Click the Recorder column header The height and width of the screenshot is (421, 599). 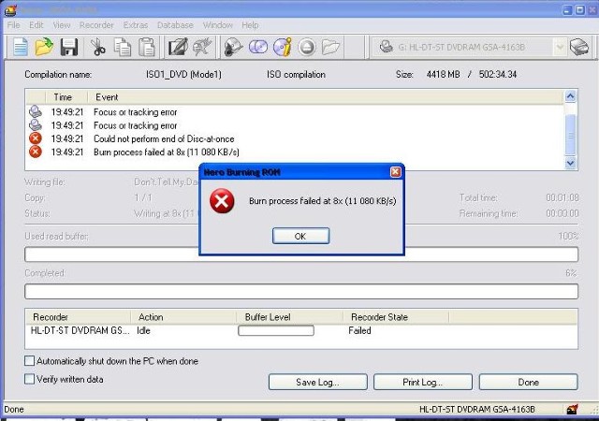[78, 317]
